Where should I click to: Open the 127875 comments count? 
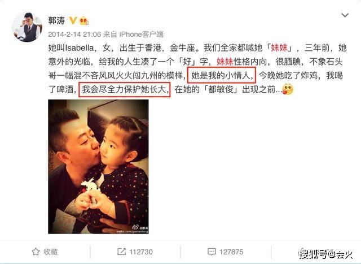[x=231, y=252]
